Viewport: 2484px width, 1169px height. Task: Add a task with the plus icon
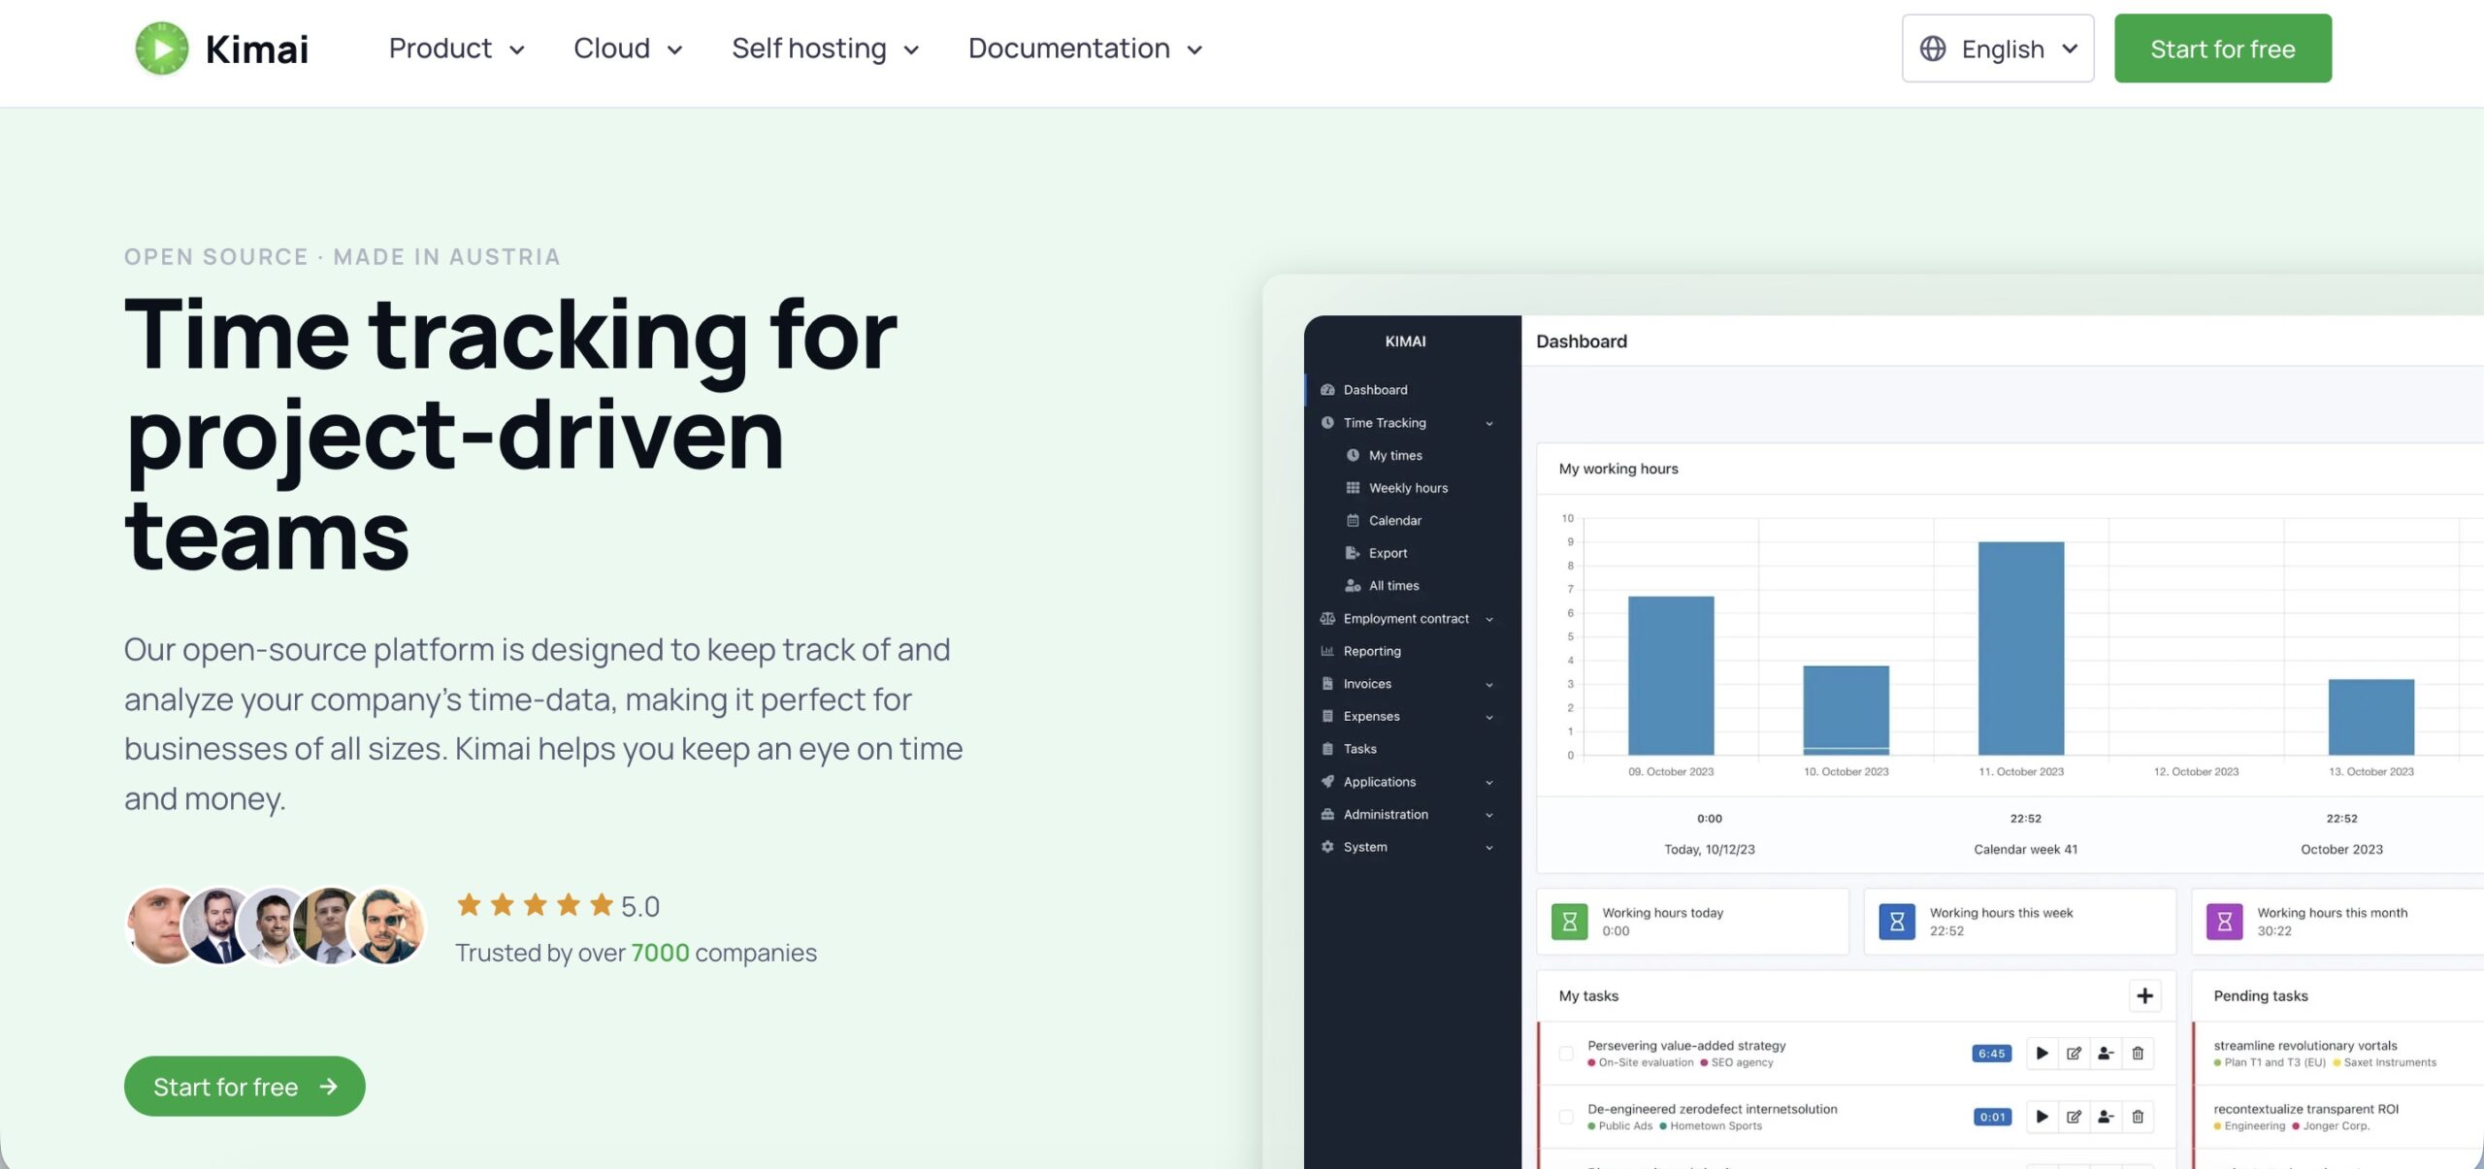click(x=2145, y=996)
